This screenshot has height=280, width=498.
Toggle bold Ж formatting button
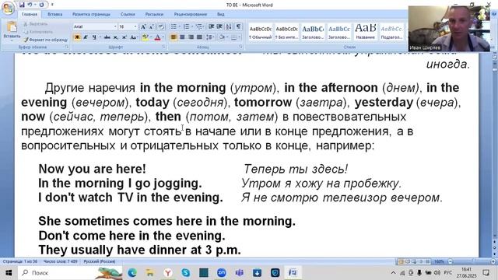(77, 37)
